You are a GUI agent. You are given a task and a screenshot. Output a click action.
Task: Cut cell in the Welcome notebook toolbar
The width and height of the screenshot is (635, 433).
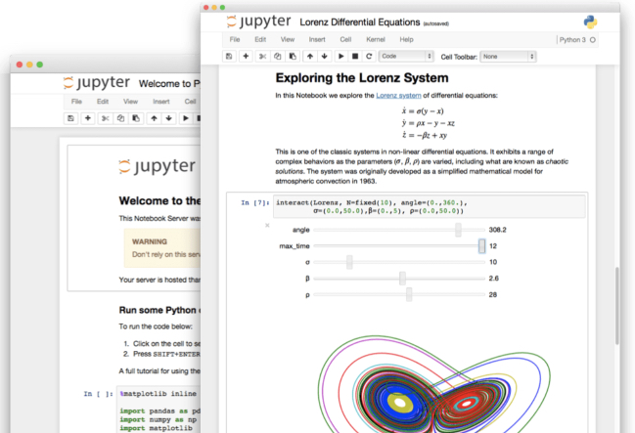pyautogui.click(x=105, y=118)
